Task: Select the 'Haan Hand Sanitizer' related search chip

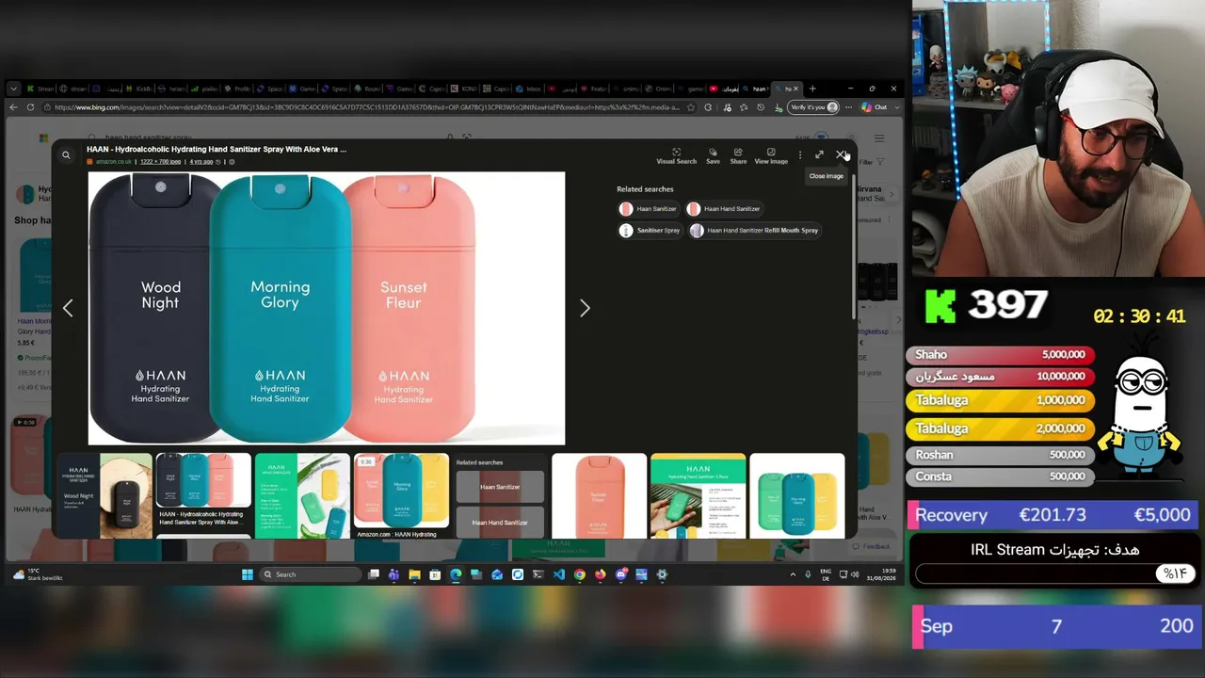Action: 724,208
